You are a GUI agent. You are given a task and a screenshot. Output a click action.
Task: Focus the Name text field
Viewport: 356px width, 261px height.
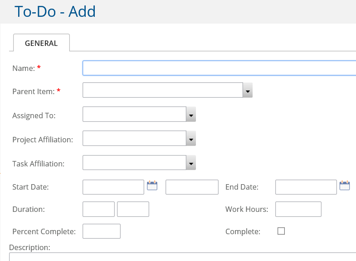tap(219, 68)
